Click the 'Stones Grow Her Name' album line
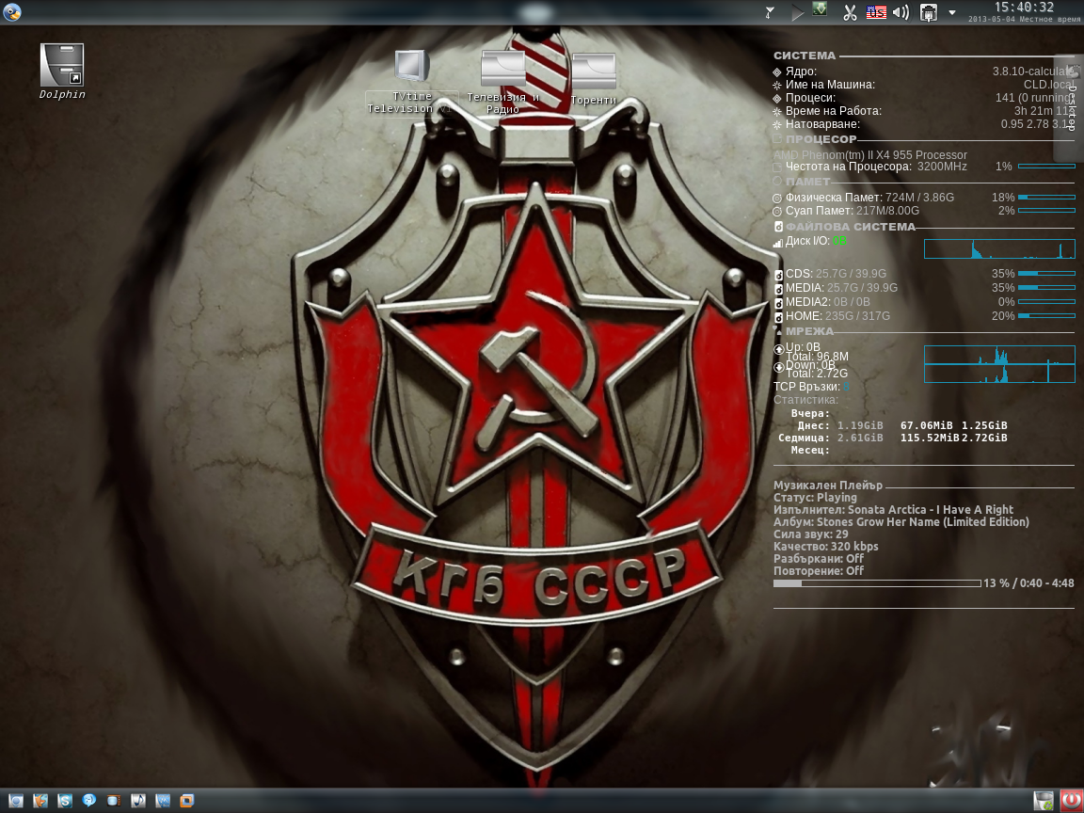The image size is (1084, 813). click(x=901, y=522)
